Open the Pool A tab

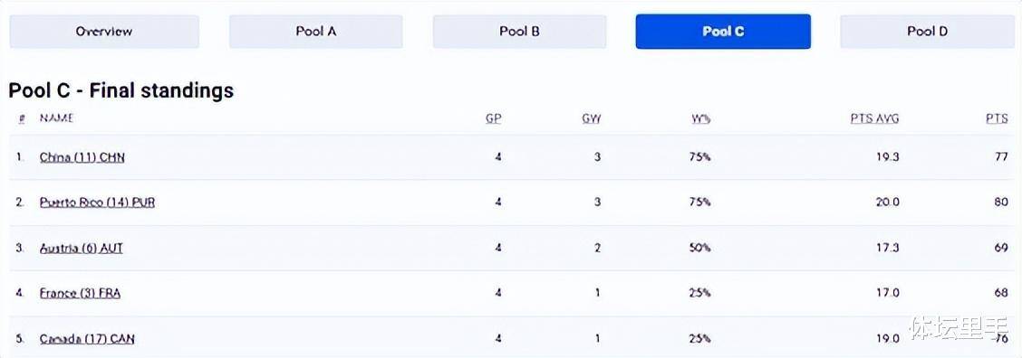[x=315, y=32]
